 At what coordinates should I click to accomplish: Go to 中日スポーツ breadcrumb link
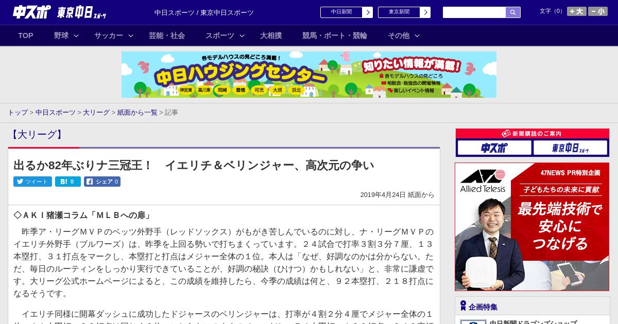(x=56, y=112)
